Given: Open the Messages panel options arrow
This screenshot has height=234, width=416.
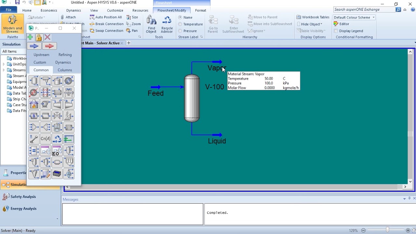Looking at the screenshot, I should 404,199.
